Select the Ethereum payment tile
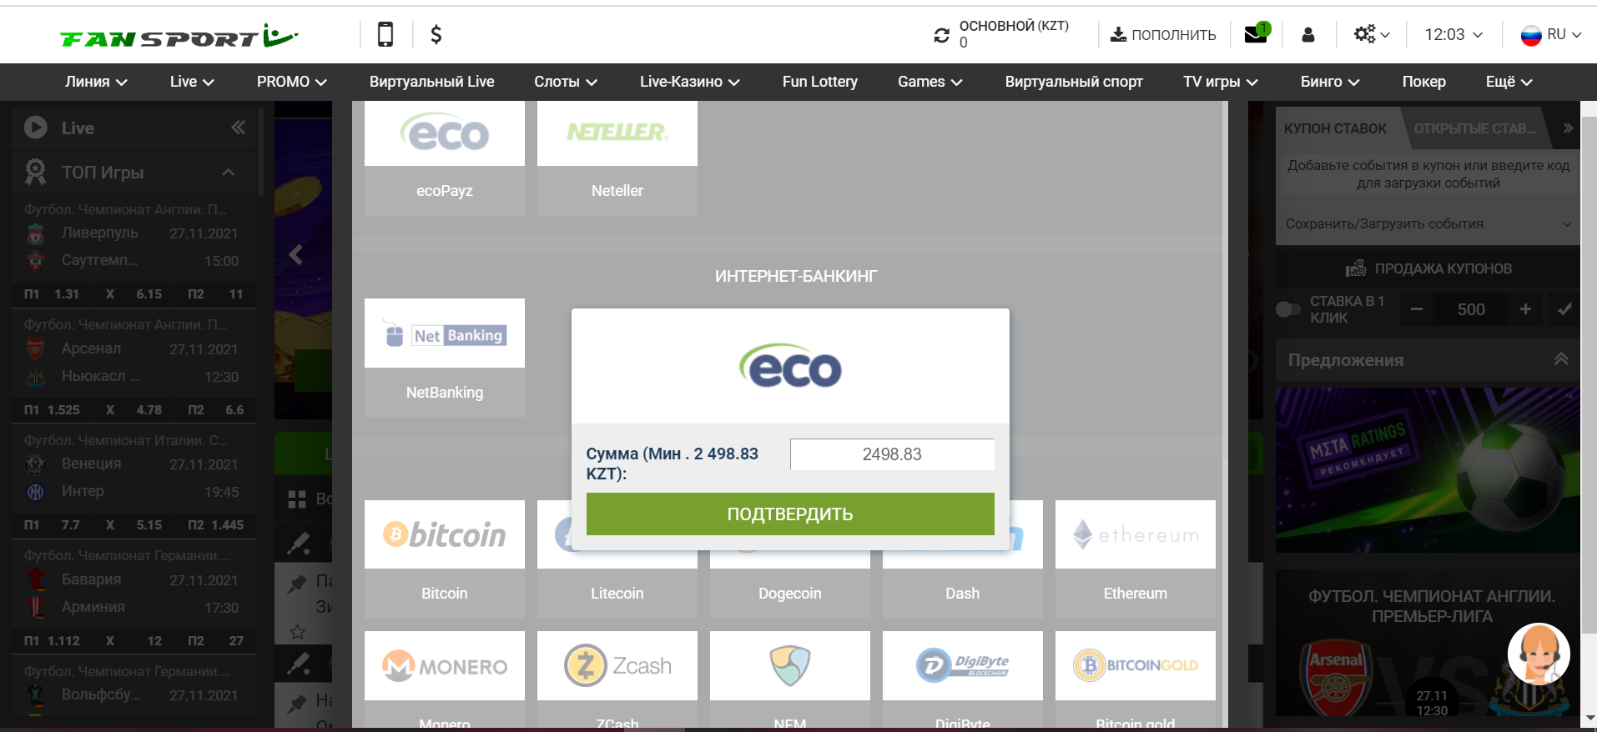1597x732 pixels. (x=1136, y=559)
